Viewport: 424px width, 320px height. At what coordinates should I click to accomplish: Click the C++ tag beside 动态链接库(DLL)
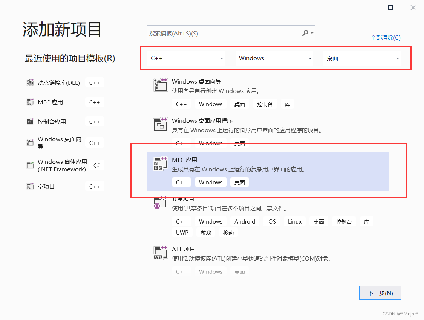tap(95, 82)
